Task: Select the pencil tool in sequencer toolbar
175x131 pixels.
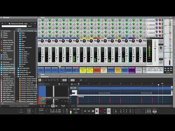Action: pyautogui.click(x=43, y=80)
